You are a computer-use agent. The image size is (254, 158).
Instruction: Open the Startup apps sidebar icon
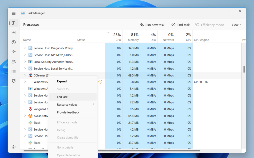pyautogui.click(x=14, y=52)
